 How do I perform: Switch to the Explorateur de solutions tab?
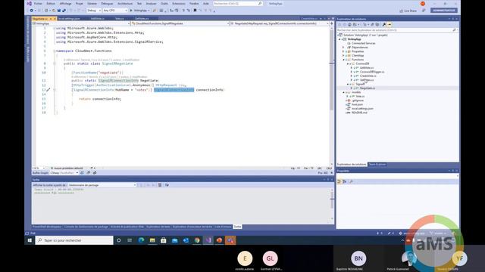pos(352,165)
